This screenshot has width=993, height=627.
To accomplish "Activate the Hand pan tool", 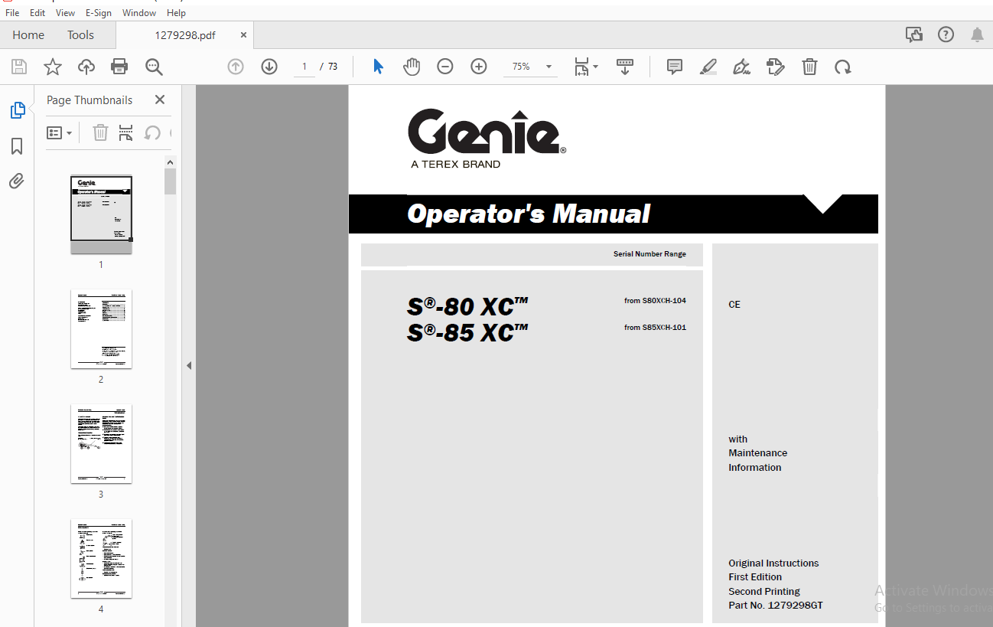I will coord(412,67).
